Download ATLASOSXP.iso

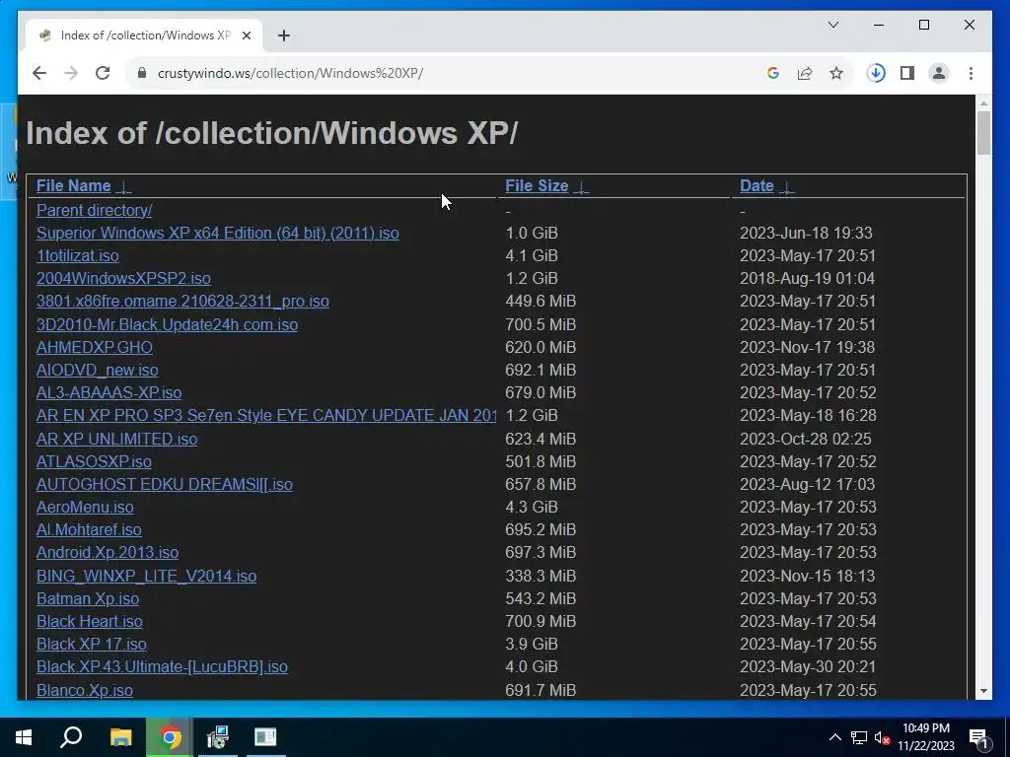94,461
